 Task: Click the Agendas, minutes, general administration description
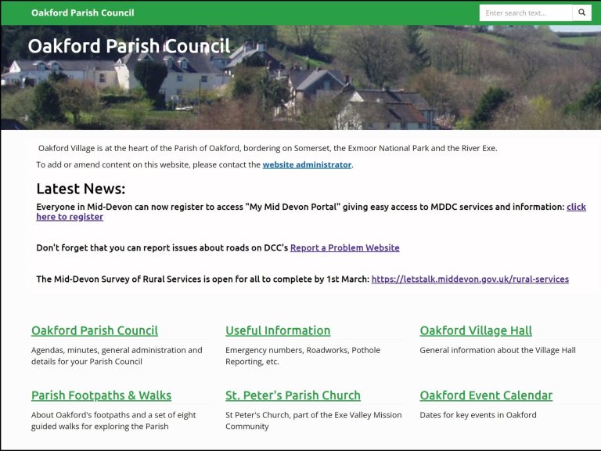(x=117, y=355)
